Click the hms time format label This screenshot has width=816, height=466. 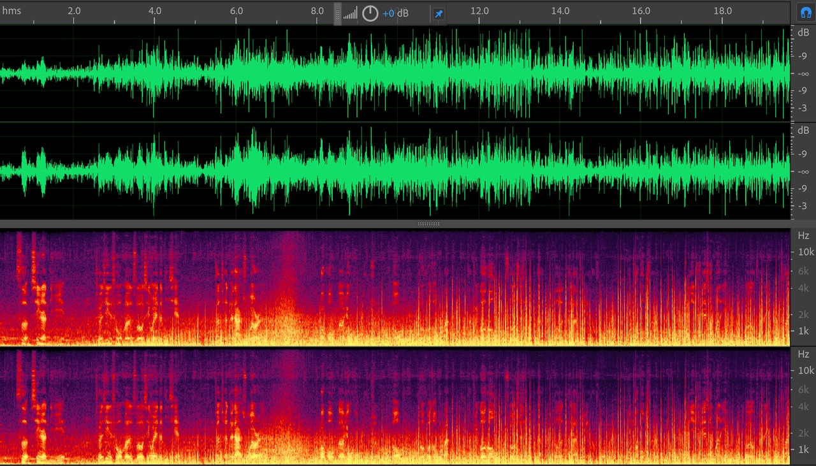point(11,11)
